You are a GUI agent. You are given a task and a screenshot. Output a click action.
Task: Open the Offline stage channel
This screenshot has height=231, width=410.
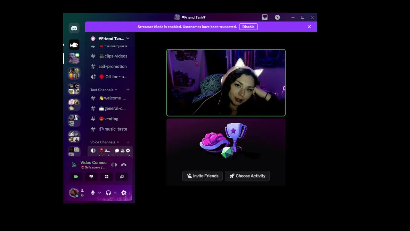coord(110,77)
